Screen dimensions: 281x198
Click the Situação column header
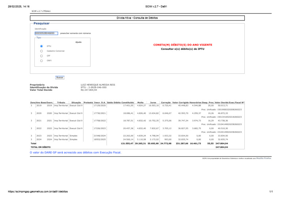[76, 102]
